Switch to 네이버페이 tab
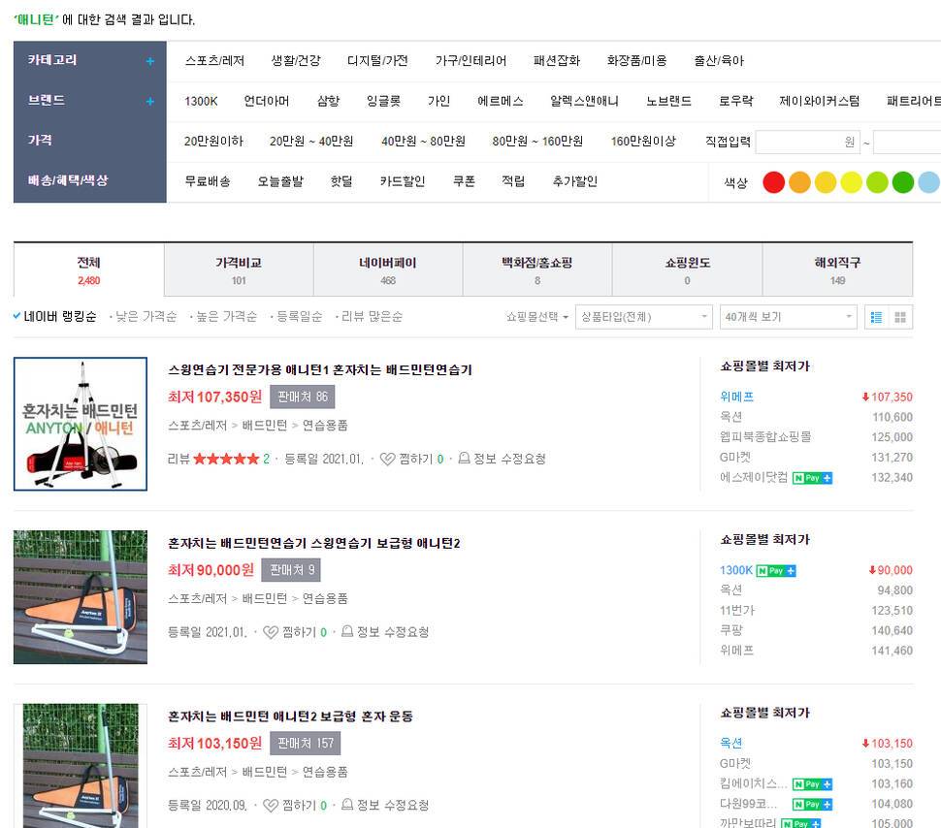Screen dimensions: 941x828 (388, 270)
